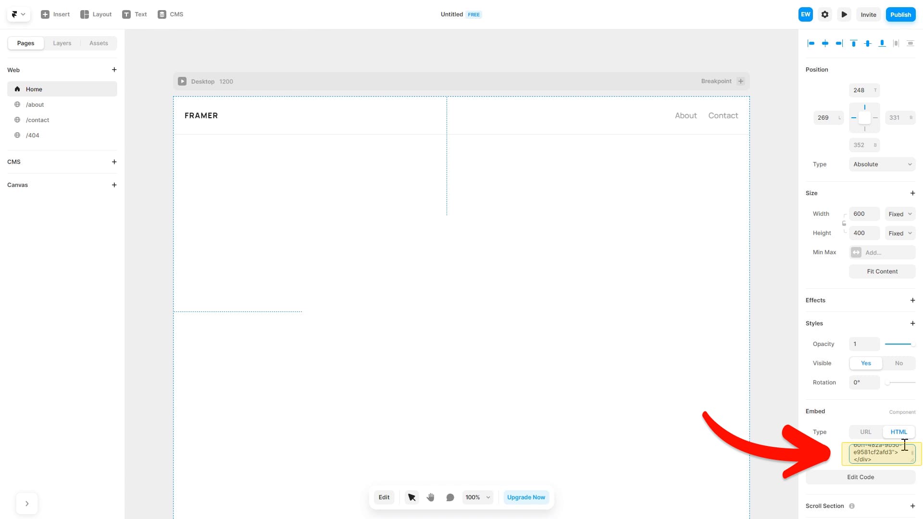
Task: Select URL embed type
Action: 866,432
